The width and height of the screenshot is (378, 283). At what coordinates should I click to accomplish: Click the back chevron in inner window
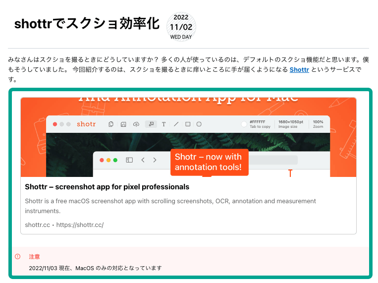tap(143, 160)
